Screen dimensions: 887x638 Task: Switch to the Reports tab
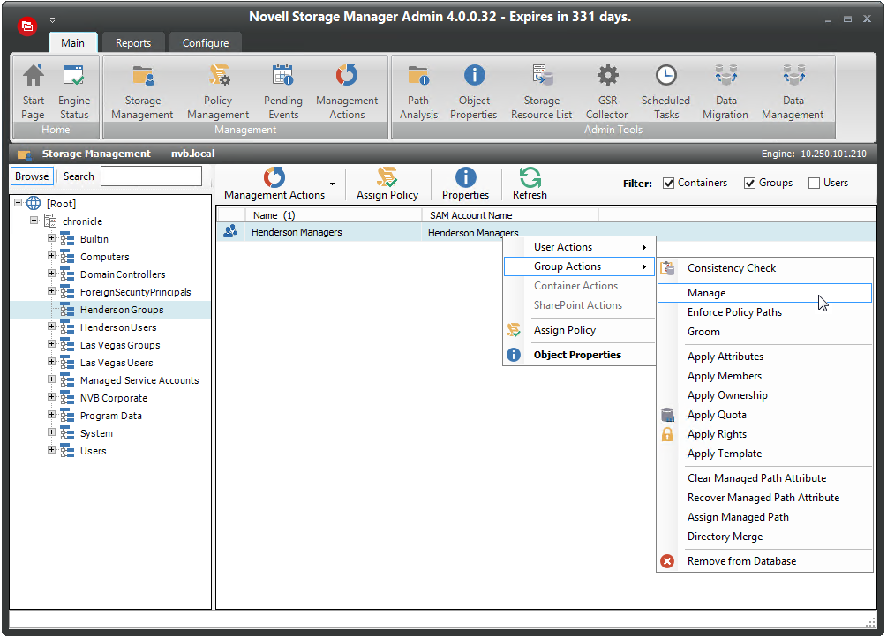(133, 43)
